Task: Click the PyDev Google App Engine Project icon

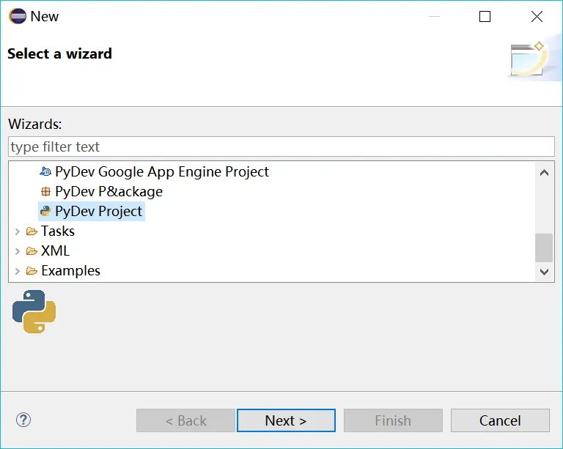Action: 45,172
